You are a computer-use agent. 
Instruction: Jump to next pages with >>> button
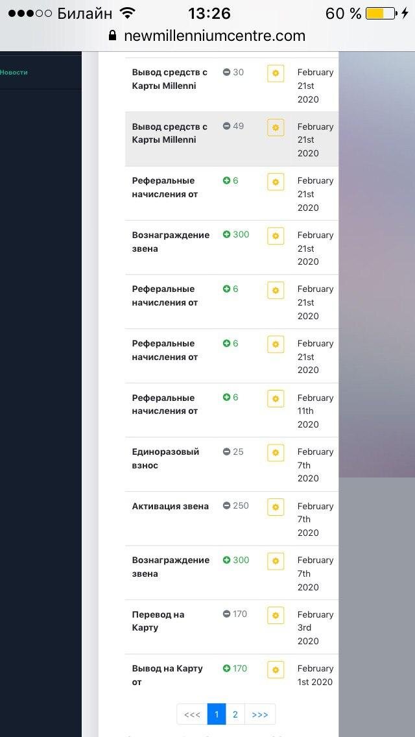(x=260, y=714)
